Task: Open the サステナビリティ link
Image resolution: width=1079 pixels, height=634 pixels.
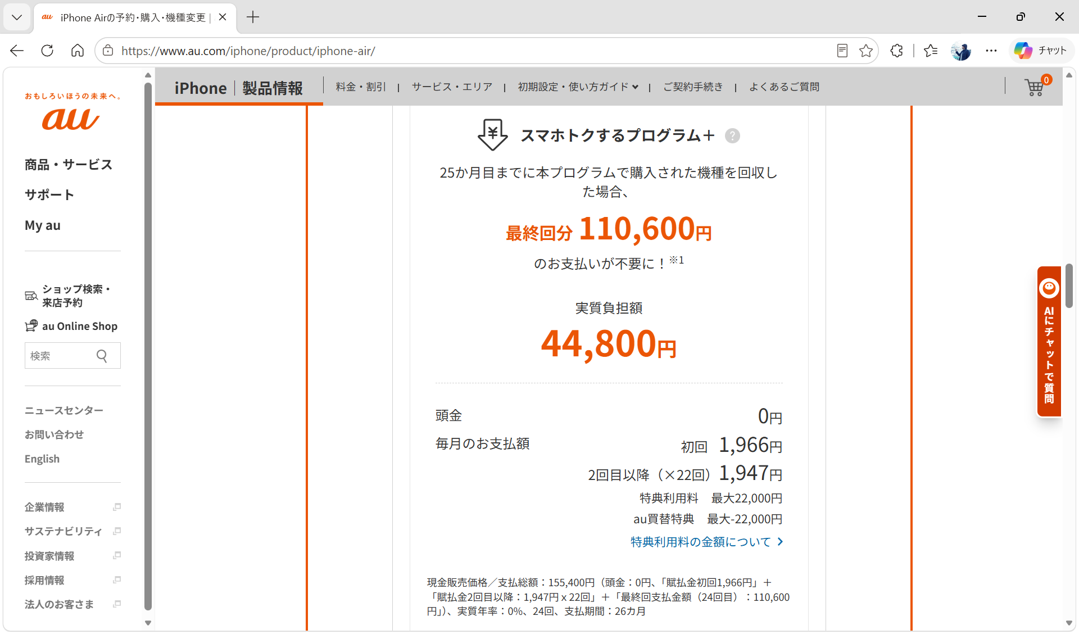Action: tap(64, 531)
